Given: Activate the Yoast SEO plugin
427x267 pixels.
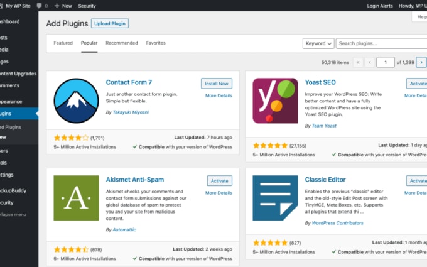Looking at the screenshot, I should pos(417,84).
